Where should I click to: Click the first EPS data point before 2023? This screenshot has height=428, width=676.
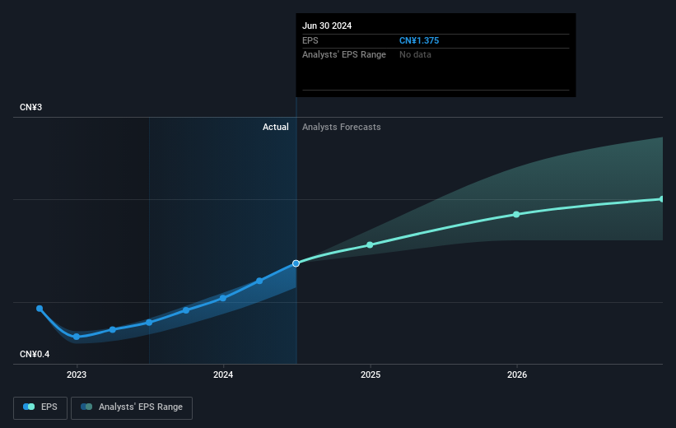tap(40, 309)
